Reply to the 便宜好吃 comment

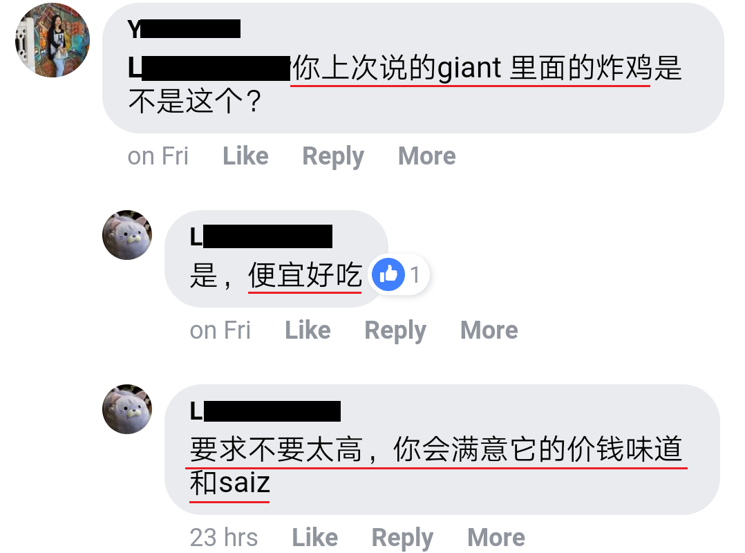[395, 330]
